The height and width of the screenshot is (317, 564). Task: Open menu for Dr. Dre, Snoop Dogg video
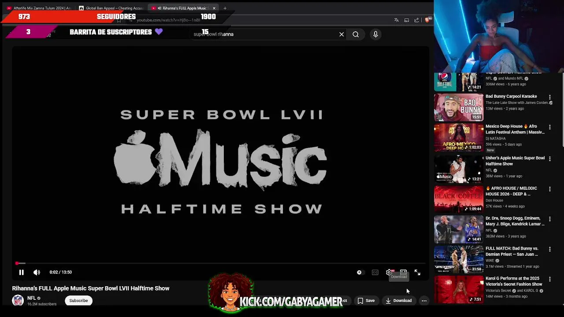tap(549, 219)
